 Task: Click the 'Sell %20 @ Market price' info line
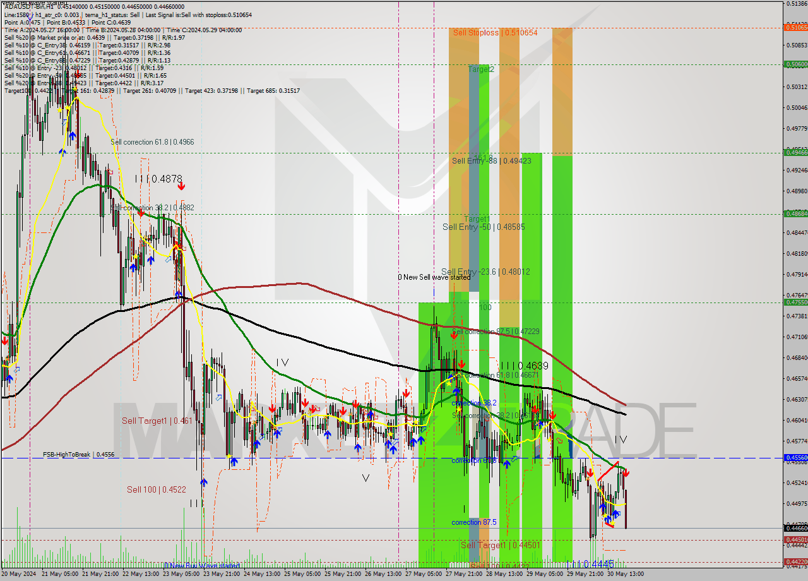pos(95,37)
